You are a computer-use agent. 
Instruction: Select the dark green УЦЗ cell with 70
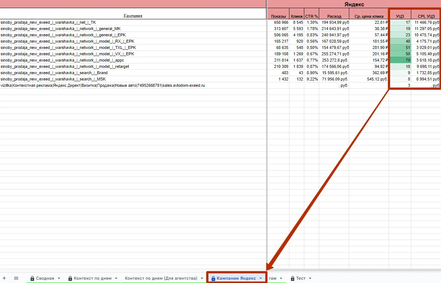(400, 60)
